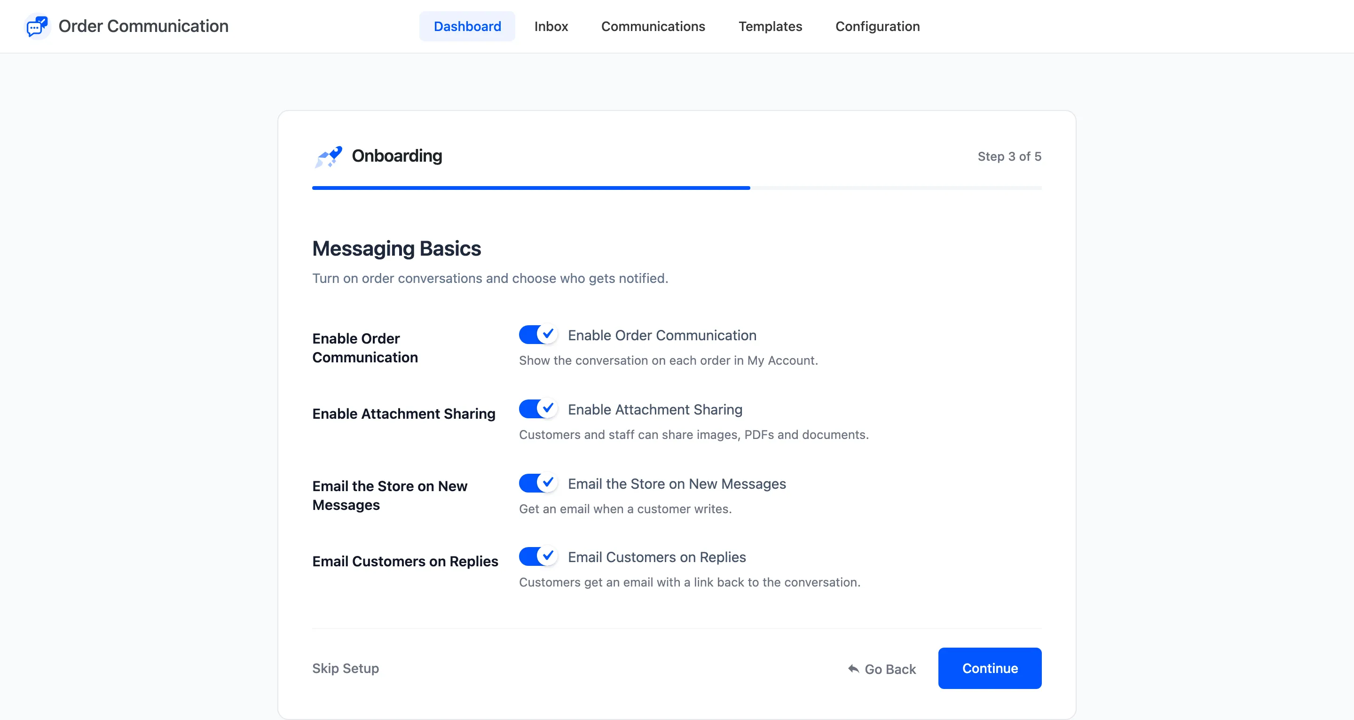Click 'Customers get an email with a link' text
The width and height of the screenshot is (1354, 720).
[x=690, y=582]
